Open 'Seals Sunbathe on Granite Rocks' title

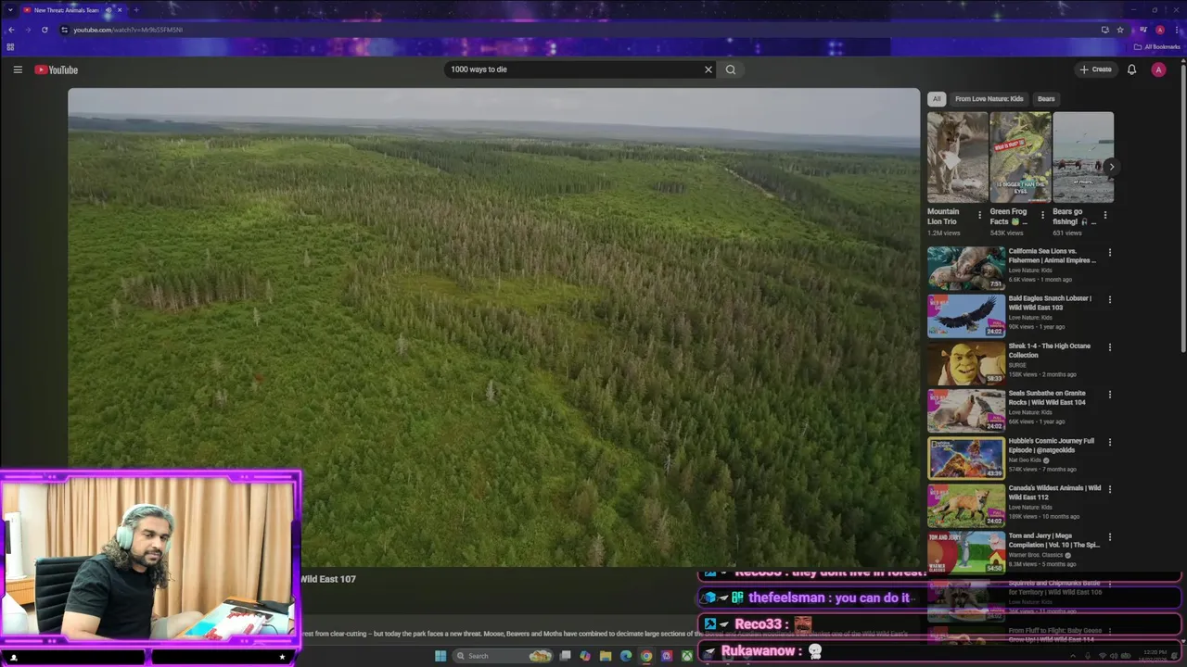click(1048, 397)
